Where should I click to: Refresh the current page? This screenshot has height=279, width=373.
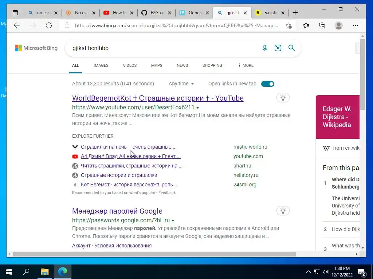[49, 25]
